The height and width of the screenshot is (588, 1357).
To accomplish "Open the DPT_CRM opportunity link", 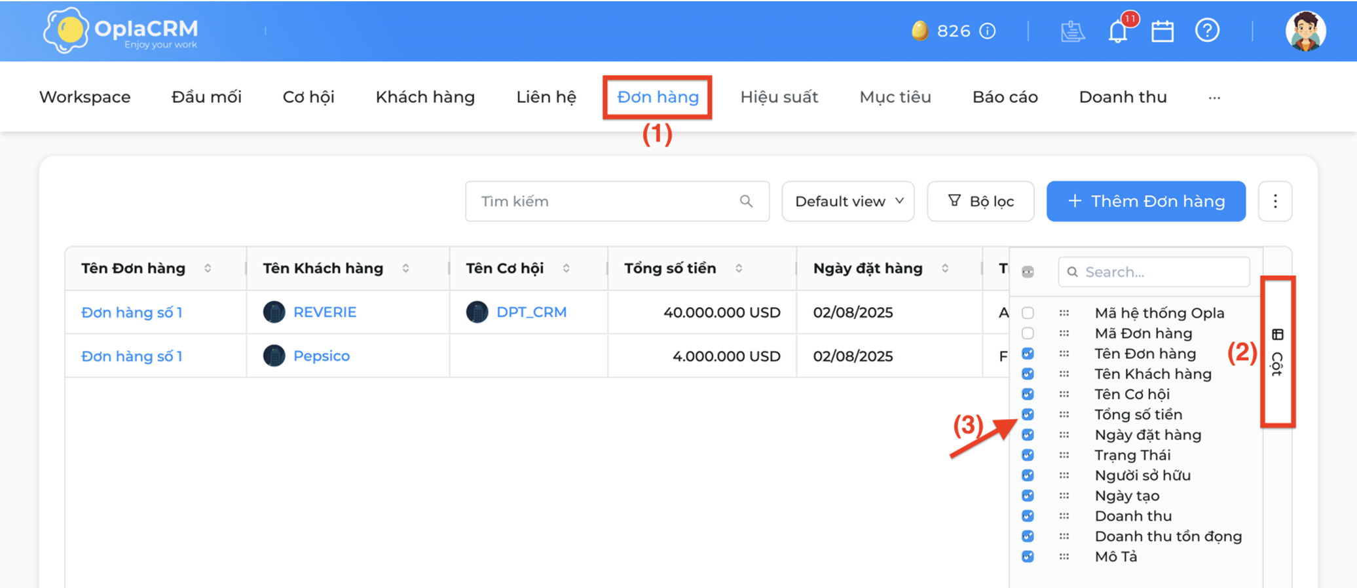I will coord(531,312).
